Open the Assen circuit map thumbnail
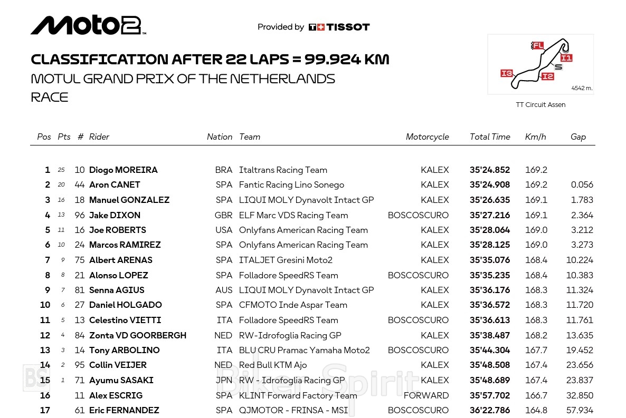 coord(540,64)
